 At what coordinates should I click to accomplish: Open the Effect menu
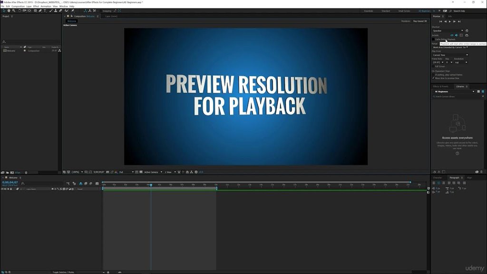tap(36, 6)
